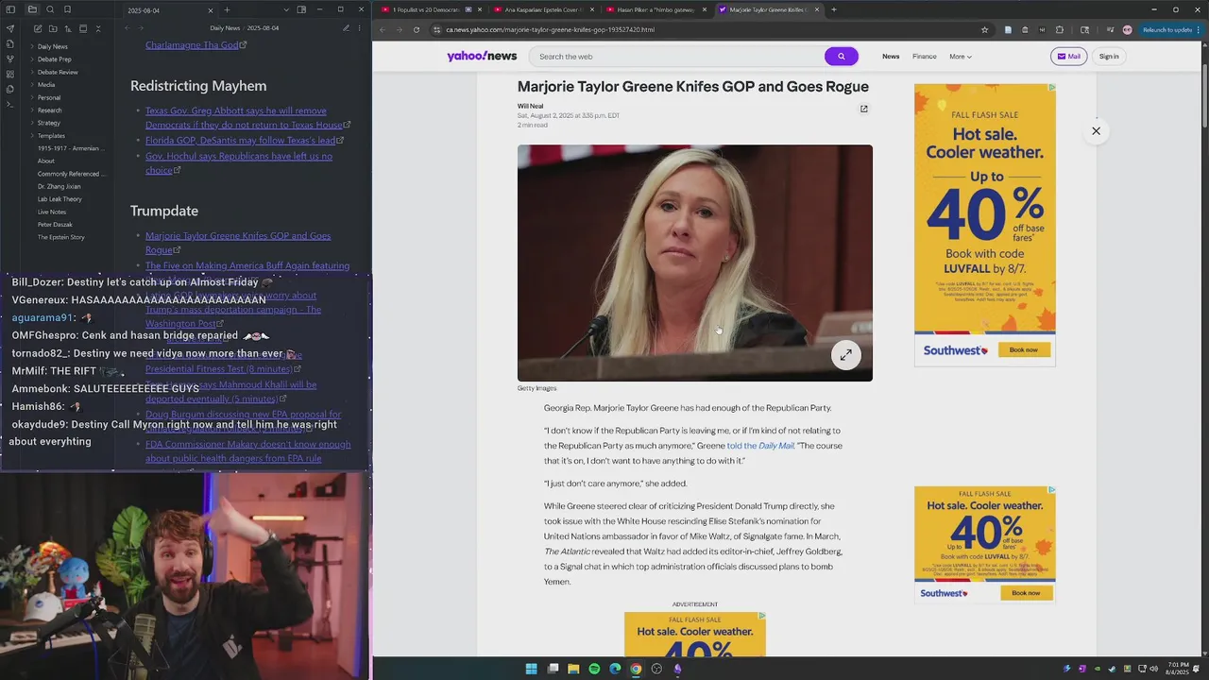This screenshot has height=680, width=1209.
Task: Expand Templates folder
Action: (x=51, y=136)
